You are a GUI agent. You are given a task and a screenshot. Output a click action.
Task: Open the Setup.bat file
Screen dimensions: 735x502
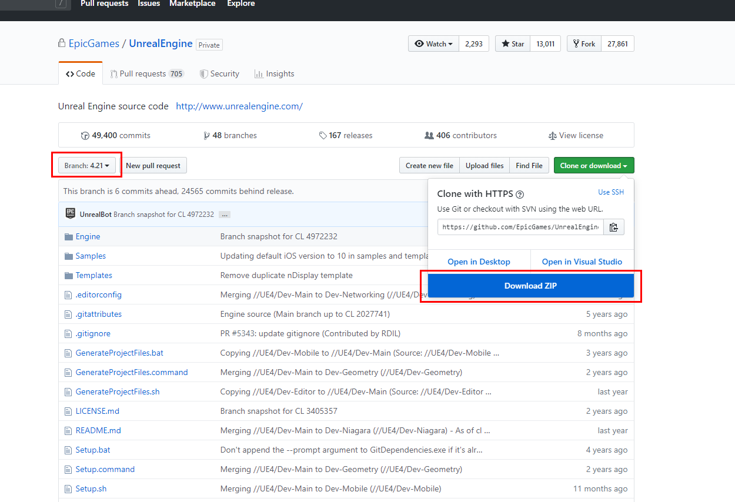93,450
